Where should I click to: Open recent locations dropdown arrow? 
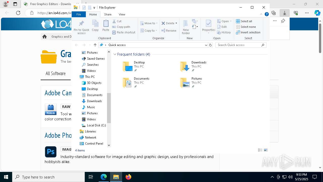pos(90,45)
